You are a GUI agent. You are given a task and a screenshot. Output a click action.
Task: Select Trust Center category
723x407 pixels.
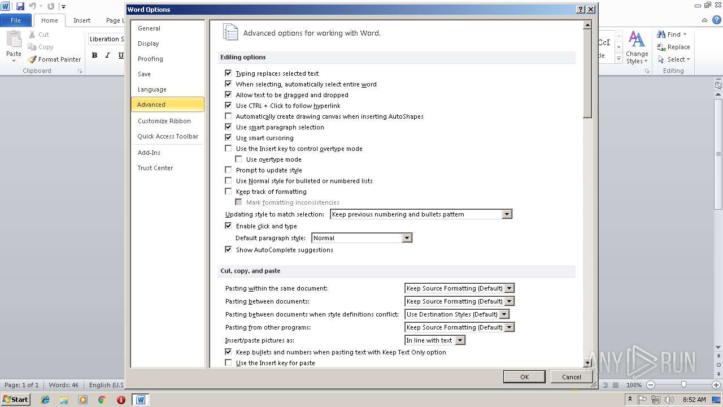168,168
